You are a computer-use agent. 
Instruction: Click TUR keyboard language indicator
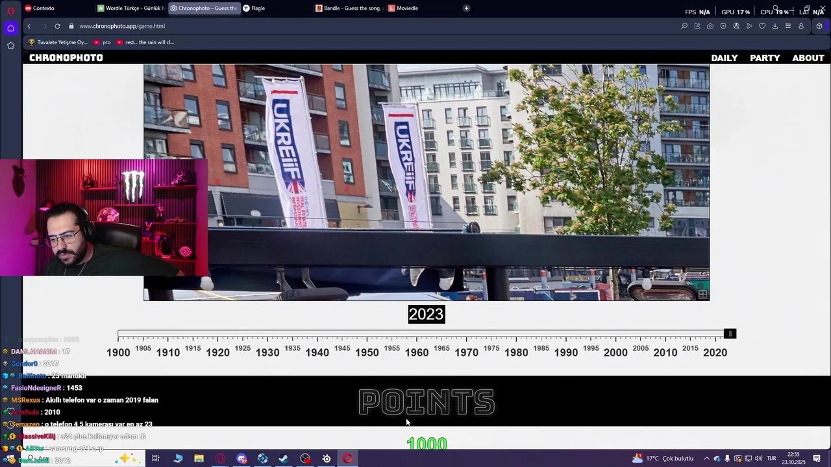click(772, 459)
